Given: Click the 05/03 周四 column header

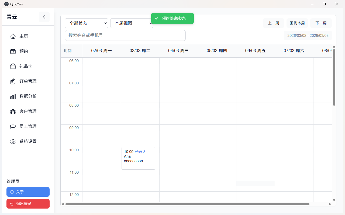Looking at the screenshot, I should 217,51.
